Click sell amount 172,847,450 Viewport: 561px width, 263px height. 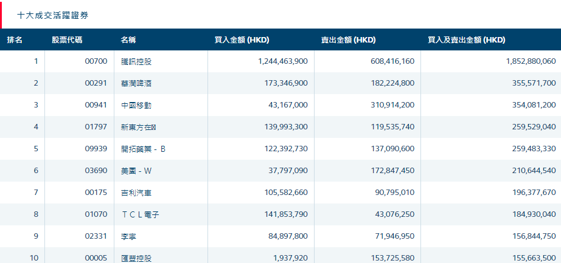pos(392,171)
